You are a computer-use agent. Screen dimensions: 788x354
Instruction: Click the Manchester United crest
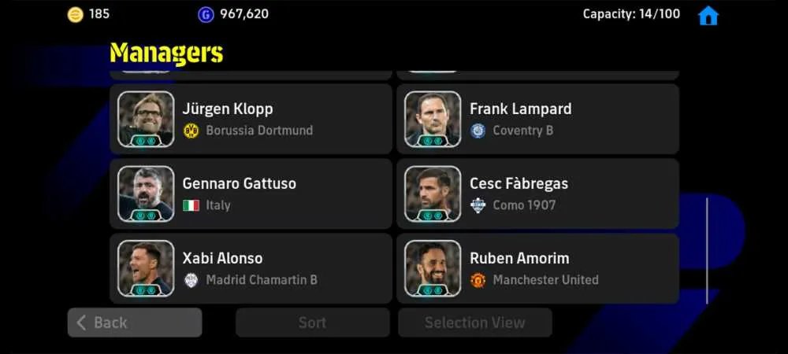(478, 280)
